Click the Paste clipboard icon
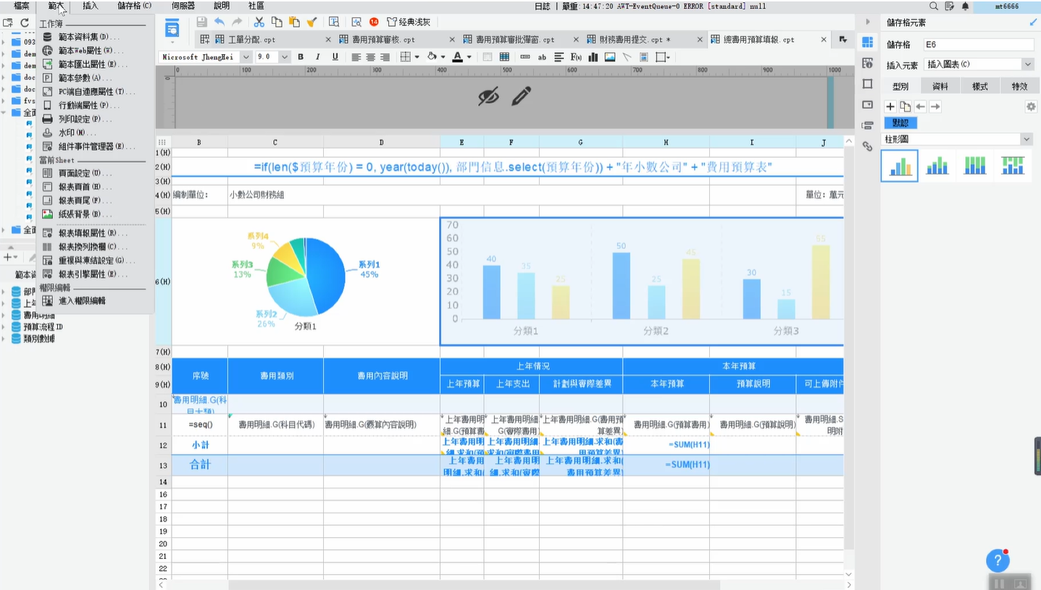 click(294, 22)
